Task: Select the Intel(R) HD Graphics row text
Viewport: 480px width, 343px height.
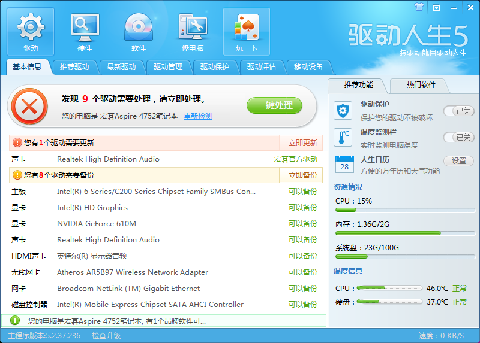Action: [x=92, y=208]
